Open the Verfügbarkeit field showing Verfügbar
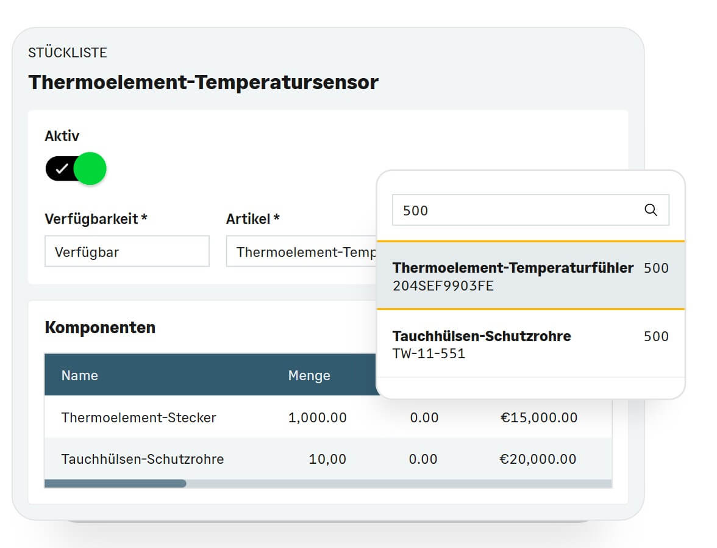The image size is (717, 548). pos(127,251)
